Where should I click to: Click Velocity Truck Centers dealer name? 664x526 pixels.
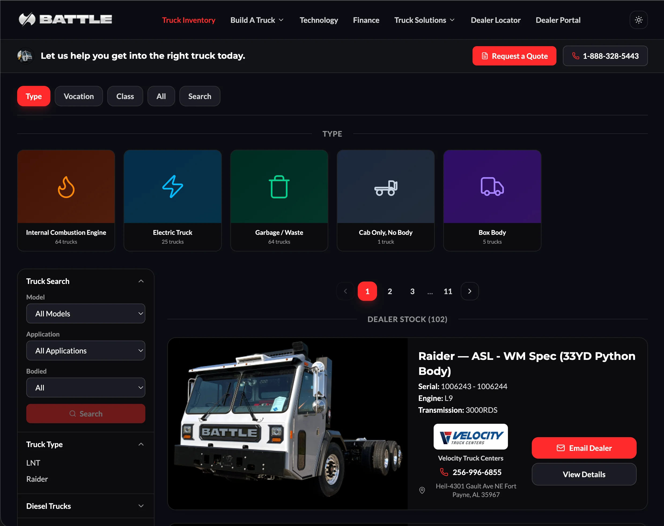(470, 458)
